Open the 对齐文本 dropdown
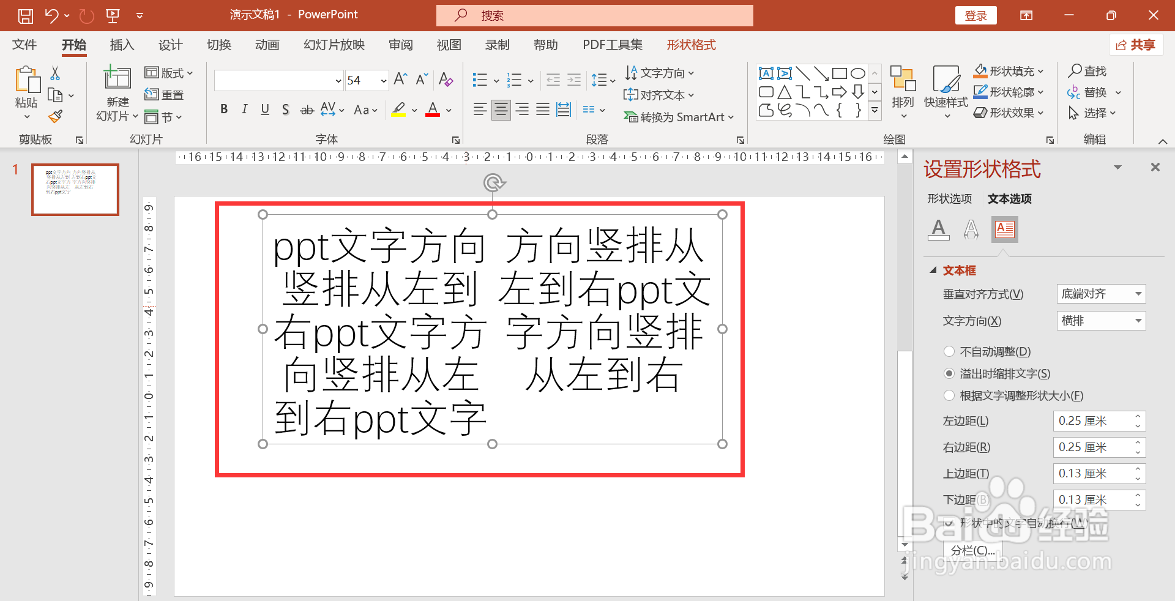The image size is (1175, 601). coord(658,95)
